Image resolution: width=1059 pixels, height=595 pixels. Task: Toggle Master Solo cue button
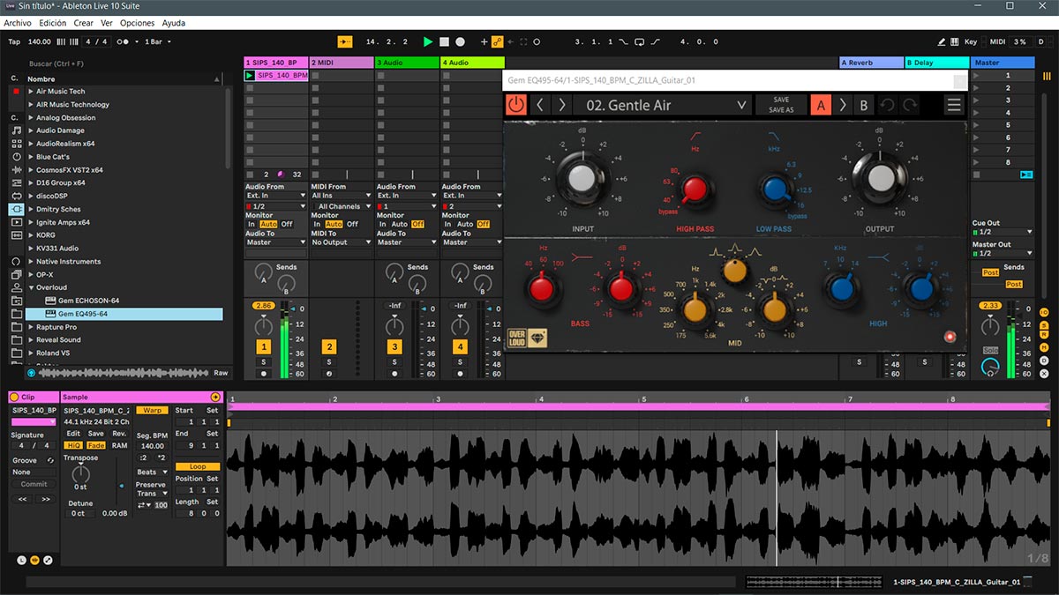tap(991, 351)
